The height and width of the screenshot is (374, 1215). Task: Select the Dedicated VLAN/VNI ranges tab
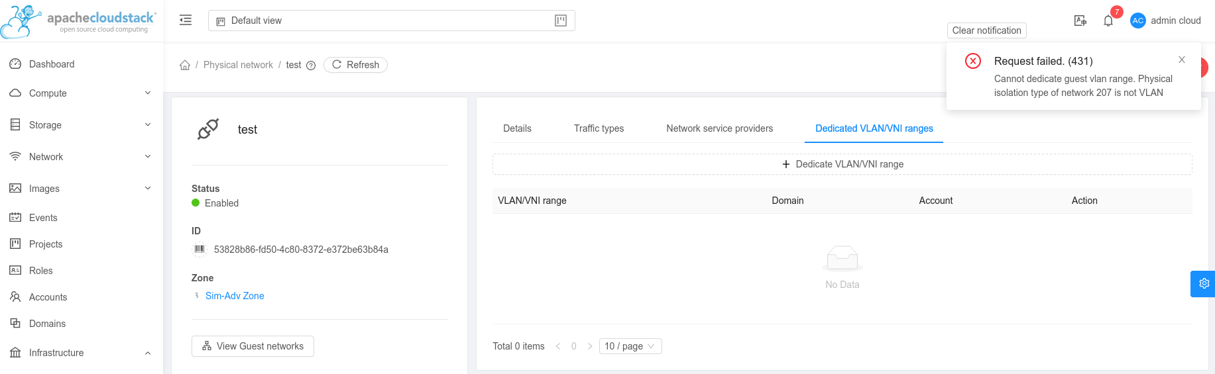(874, 128)
